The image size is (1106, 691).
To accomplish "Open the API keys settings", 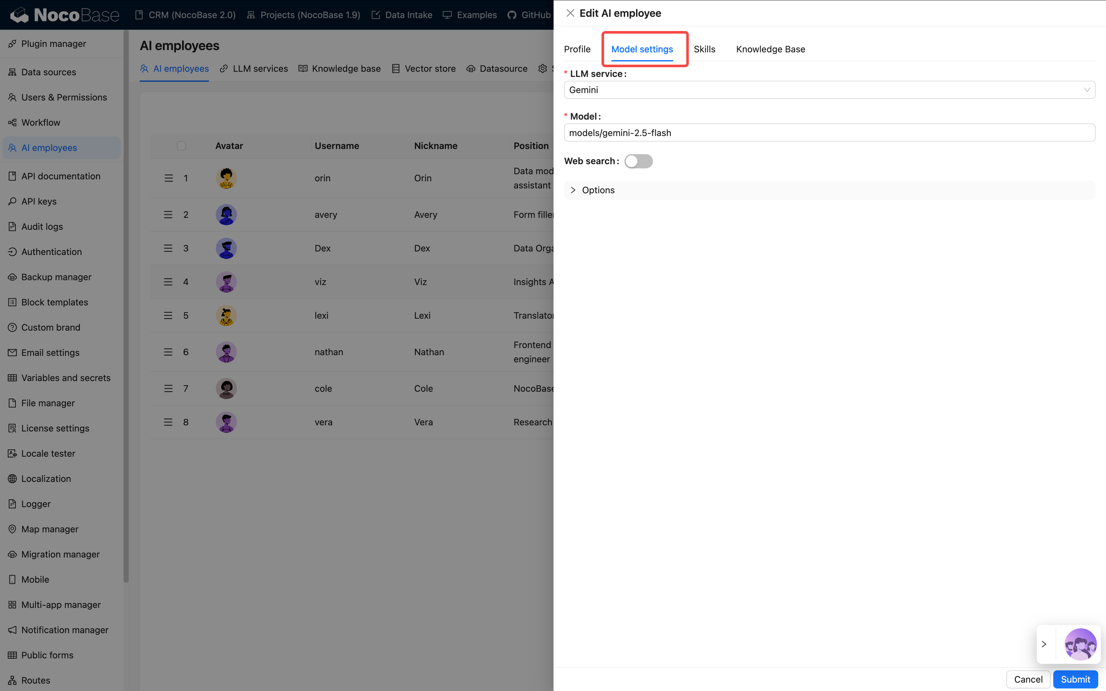I will tap(38, 201).
